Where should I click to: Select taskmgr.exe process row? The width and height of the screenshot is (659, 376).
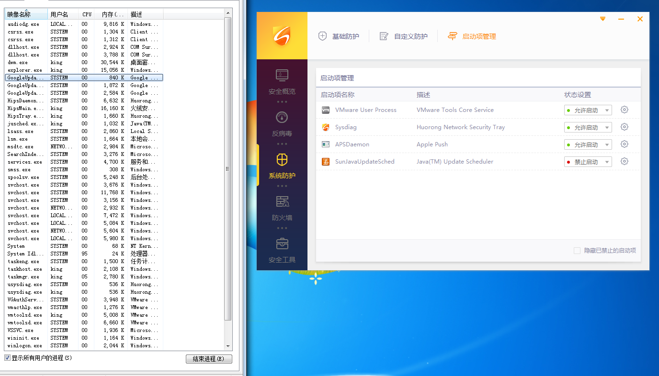[84, 276]
